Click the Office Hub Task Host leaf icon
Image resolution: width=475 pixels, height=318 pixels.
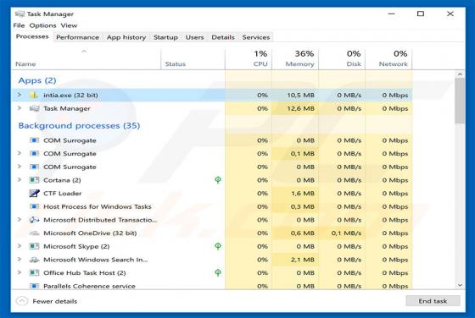coord(218,272)
